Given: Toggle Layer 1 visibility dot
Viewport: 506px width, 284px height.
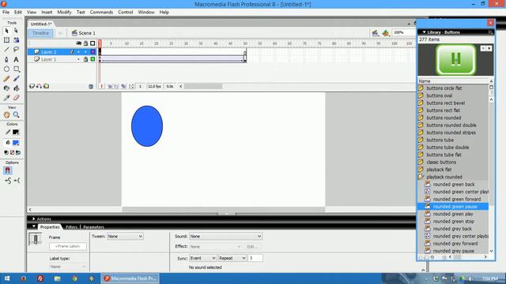Looking at the screenshot, I should point(78,59).
